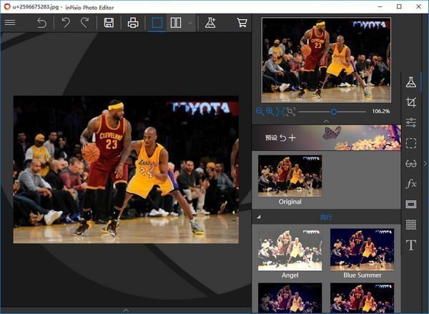Click the revert to original arrow
Image resolution: width=429 pixels, height=314 pixels.
[x=41, y=22]
